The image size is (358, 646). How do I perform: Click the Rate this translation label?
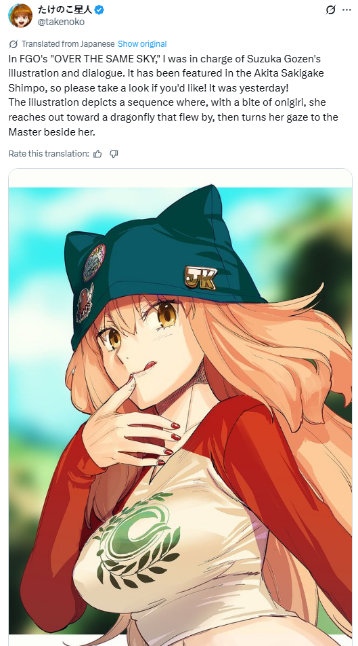pos(49,154)
